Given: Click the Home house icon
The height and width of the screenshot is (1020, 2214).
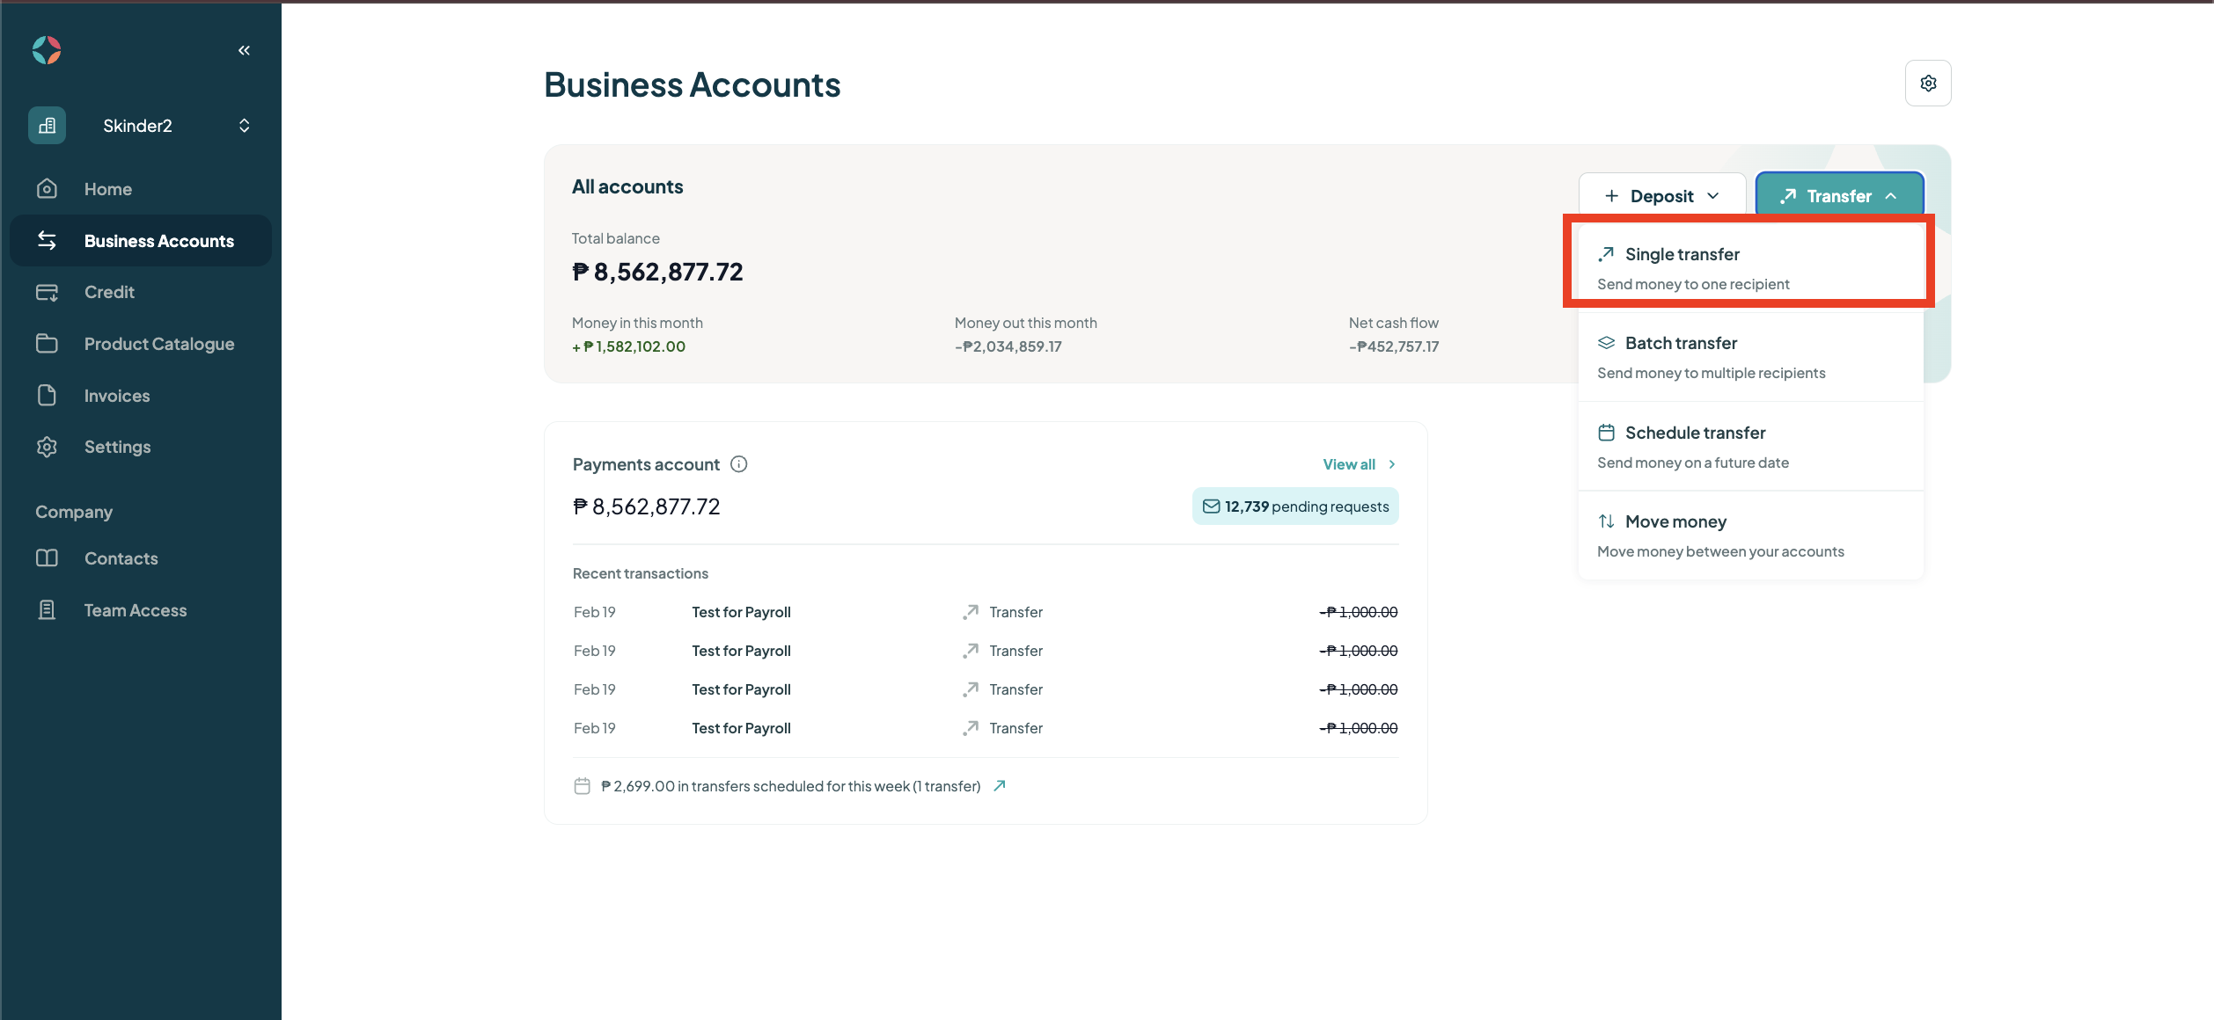Looking at the screenshot, I should 47,189.
